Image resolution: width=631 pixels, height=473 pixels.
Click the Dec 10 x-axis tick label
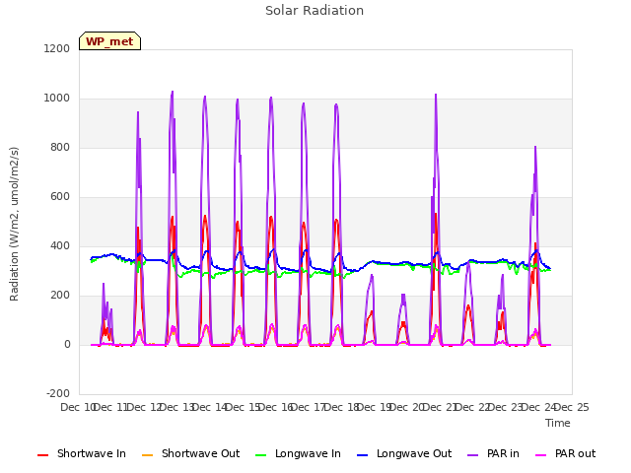point(77,407)
